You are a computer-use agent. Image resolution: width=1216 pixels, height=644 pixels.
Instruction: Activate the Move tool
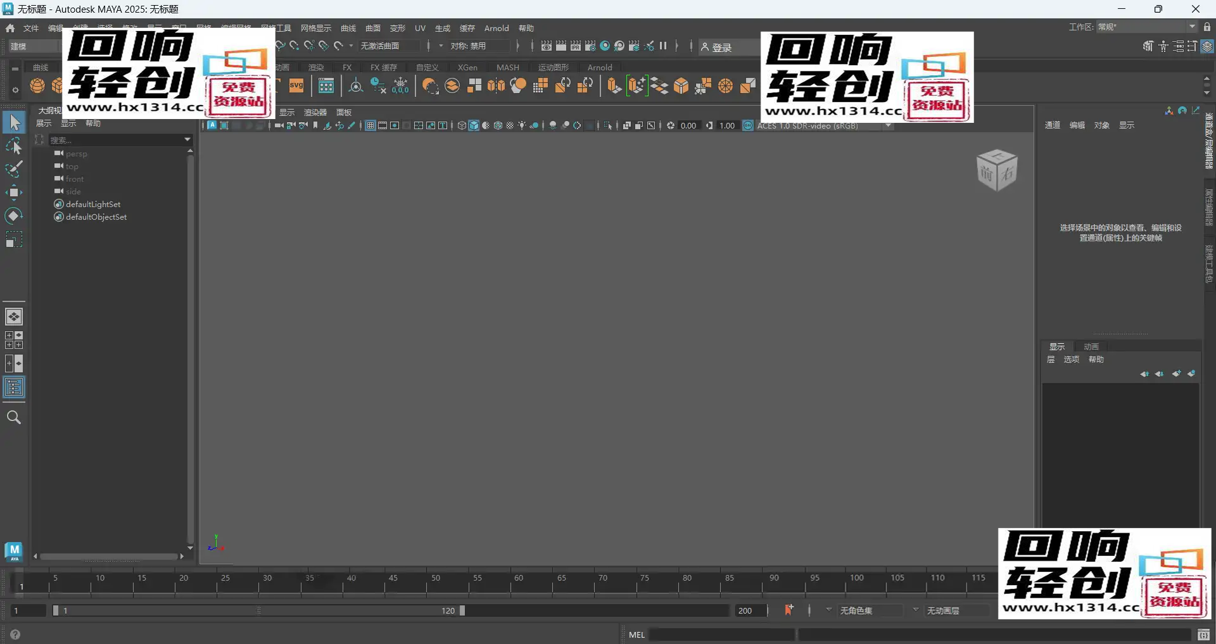point(14,193)
